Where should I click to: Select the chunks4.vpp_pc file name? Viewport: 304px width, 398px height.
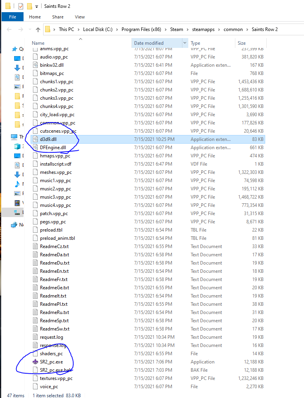pyautogui.click(x=56, y=106)
